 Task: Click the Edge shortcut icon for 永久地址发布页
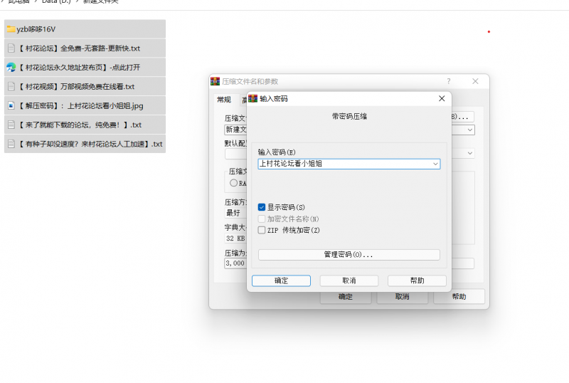coord(11,68)
